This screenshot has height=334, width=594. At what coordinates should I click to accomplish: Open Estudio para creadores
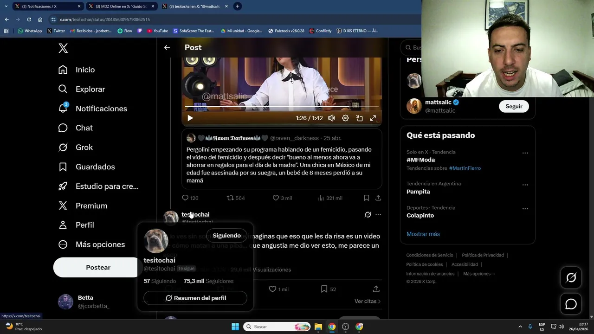pyautogui.click(x=98, y=186)
